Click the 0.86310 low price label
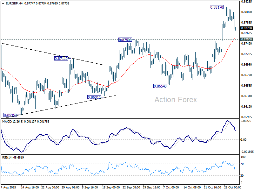Screen dimensions: 254x191 (94, 97)
